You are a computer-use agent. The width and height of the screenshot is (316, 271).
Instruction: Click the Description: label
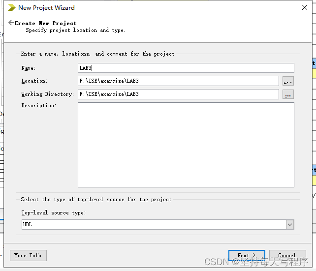[x=38, y=105]
